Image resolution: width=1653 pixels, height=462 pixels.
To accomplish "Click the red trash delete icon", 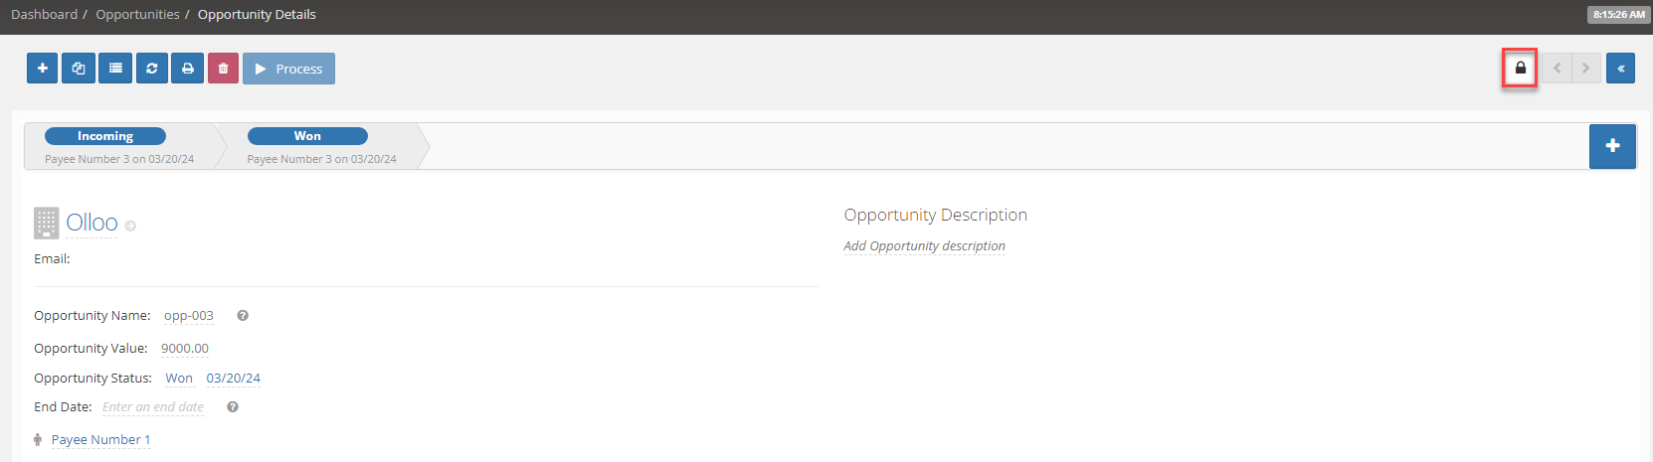I will pos(223,69).
